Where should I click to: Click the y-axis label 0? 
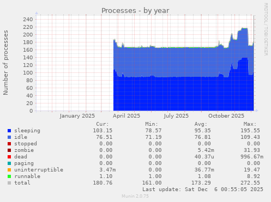click(31, 111)
